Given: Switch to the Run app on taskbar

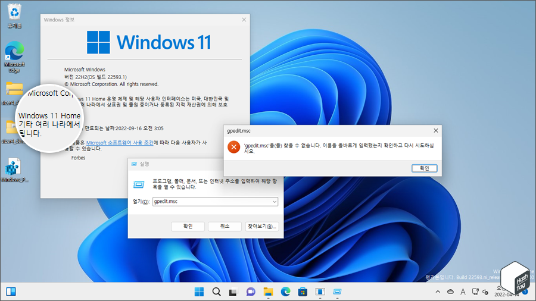Looking at the screenshot, I should (338, 292).
